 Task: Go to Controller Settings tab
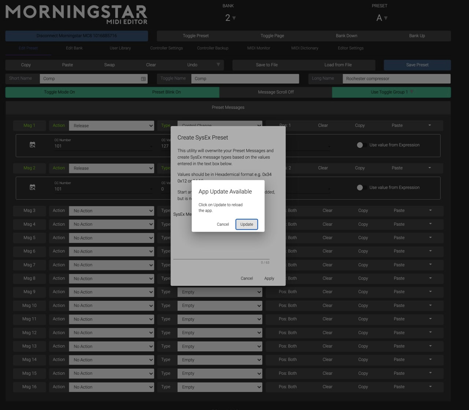(166, 48)
